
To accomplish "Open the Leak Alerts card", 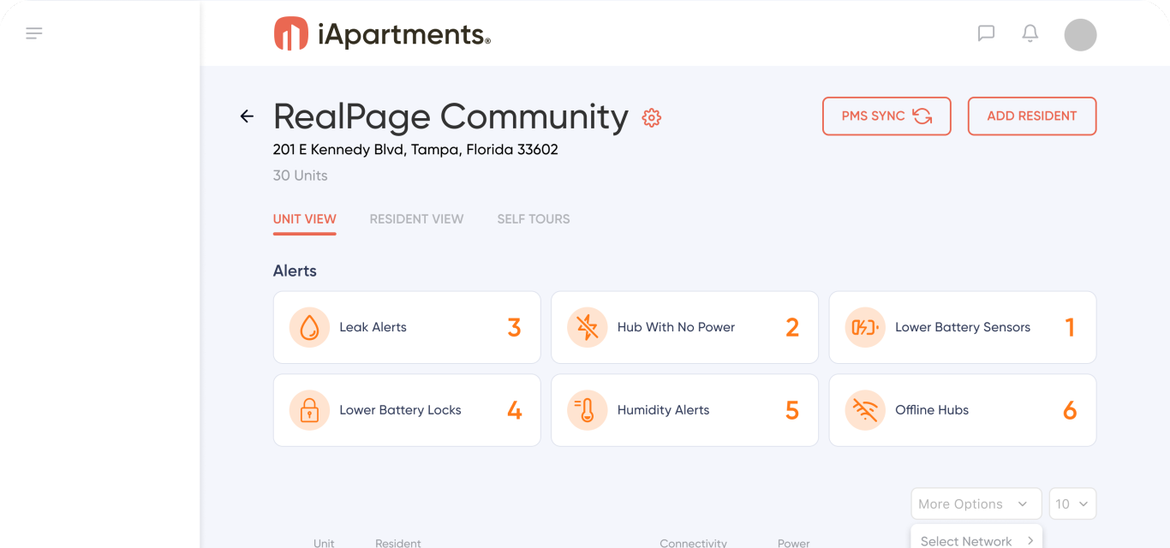I will click(x=407, y=327).
